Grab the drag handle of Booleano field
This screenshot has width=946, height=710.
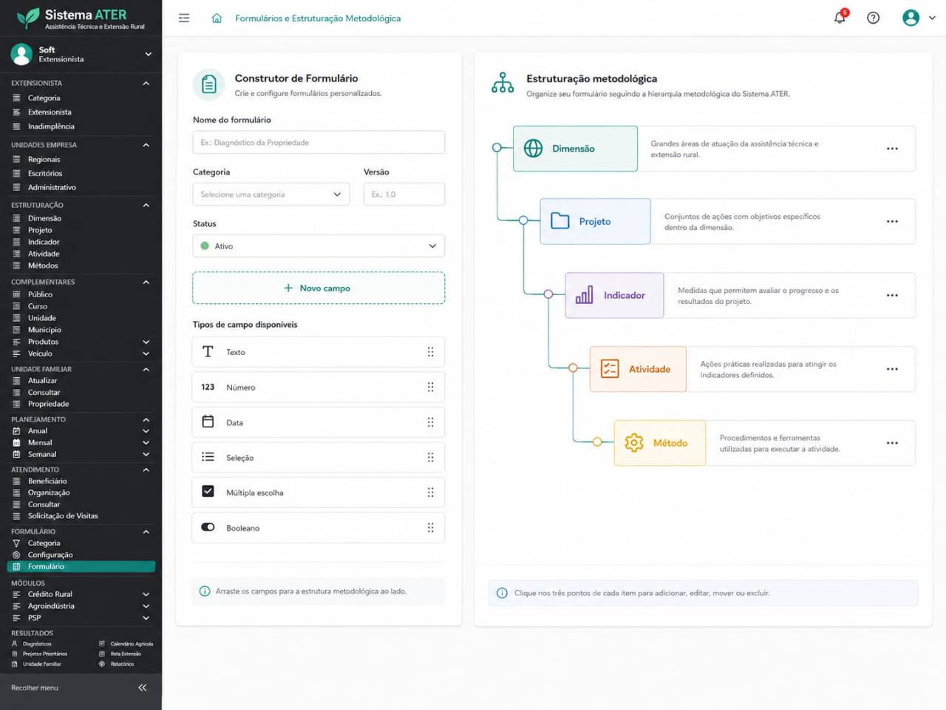(430, 528)
